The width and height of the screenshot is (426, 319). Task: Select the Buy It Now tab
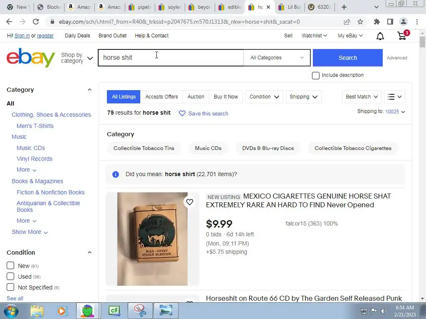[x=226, y=97]
